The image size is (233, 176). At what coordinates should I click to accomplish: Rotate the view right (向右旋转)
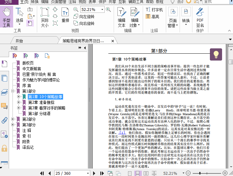pyautogui.click(x=84, y=23)
